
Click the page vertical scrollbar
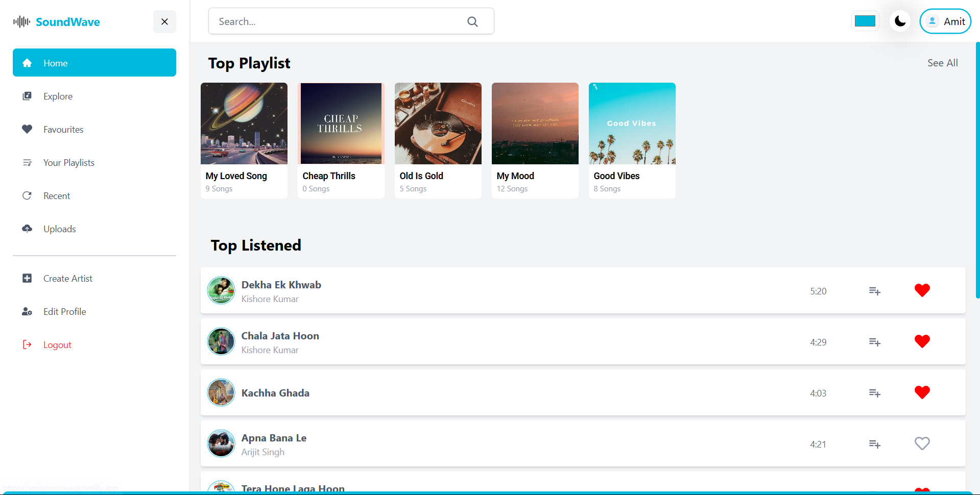point(977,170)
